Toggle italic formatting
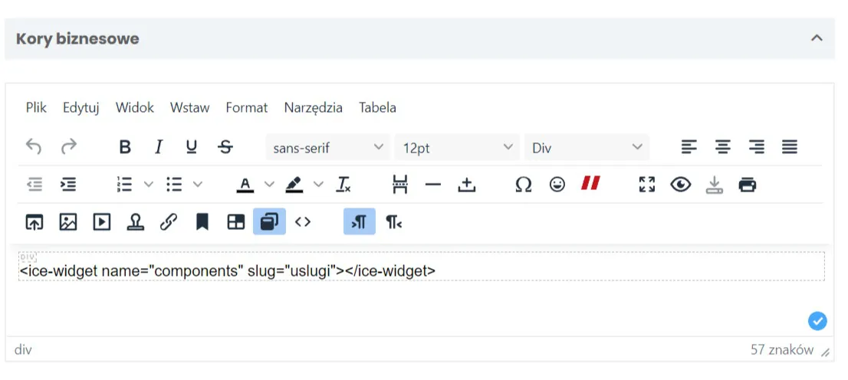The height and width of the screenshot is (380, 848). click(x=159, y=146)
